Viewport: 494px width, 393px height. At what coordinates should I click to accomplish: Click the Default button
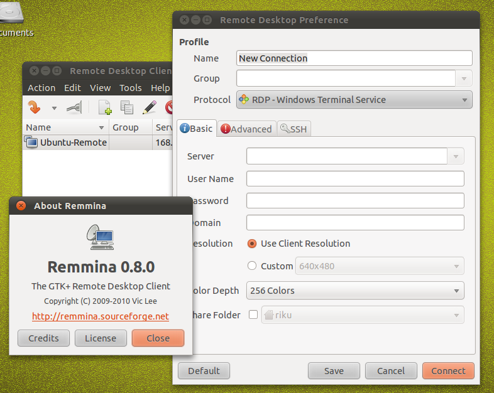tap(204, 370)
